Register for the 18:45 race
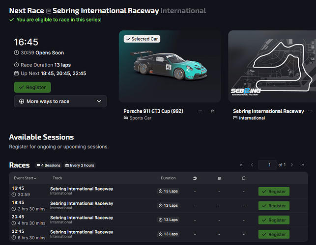Screen dimensions: 316x245 (274, 206)
